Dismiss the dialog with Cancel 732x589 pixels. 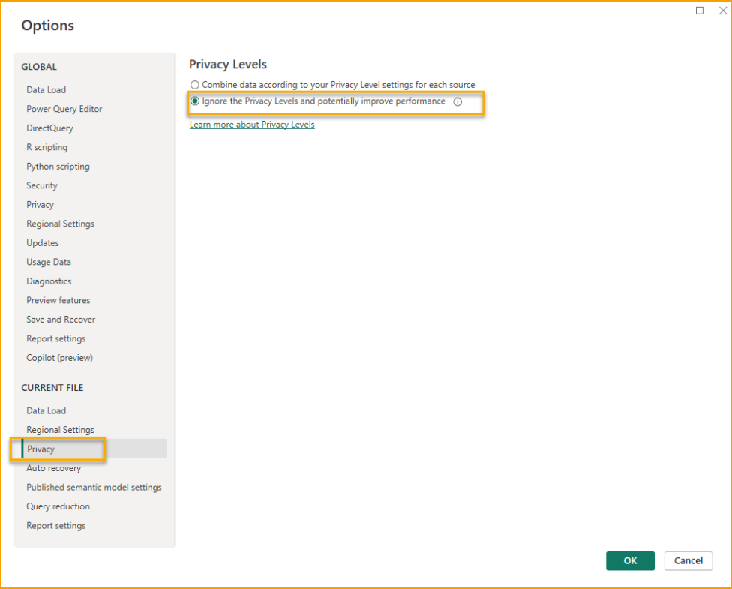coord(688,560)
